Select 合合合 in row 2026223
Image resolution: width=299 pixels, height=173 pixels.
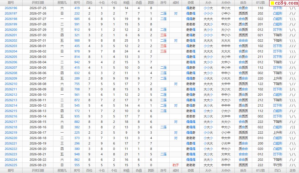243,154
